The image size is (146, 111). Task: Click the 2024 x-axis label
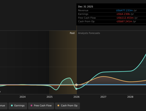pyautogui.click(x=22, y=97)
